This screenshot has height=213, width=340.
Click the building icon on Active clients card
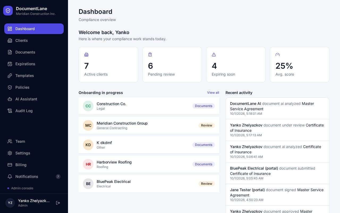[x=86, y=55]
